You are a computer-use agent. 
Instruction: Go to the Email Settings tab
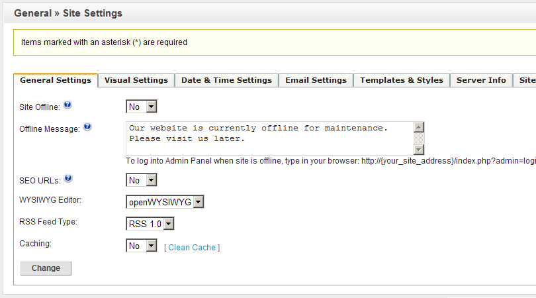[316, 80]
